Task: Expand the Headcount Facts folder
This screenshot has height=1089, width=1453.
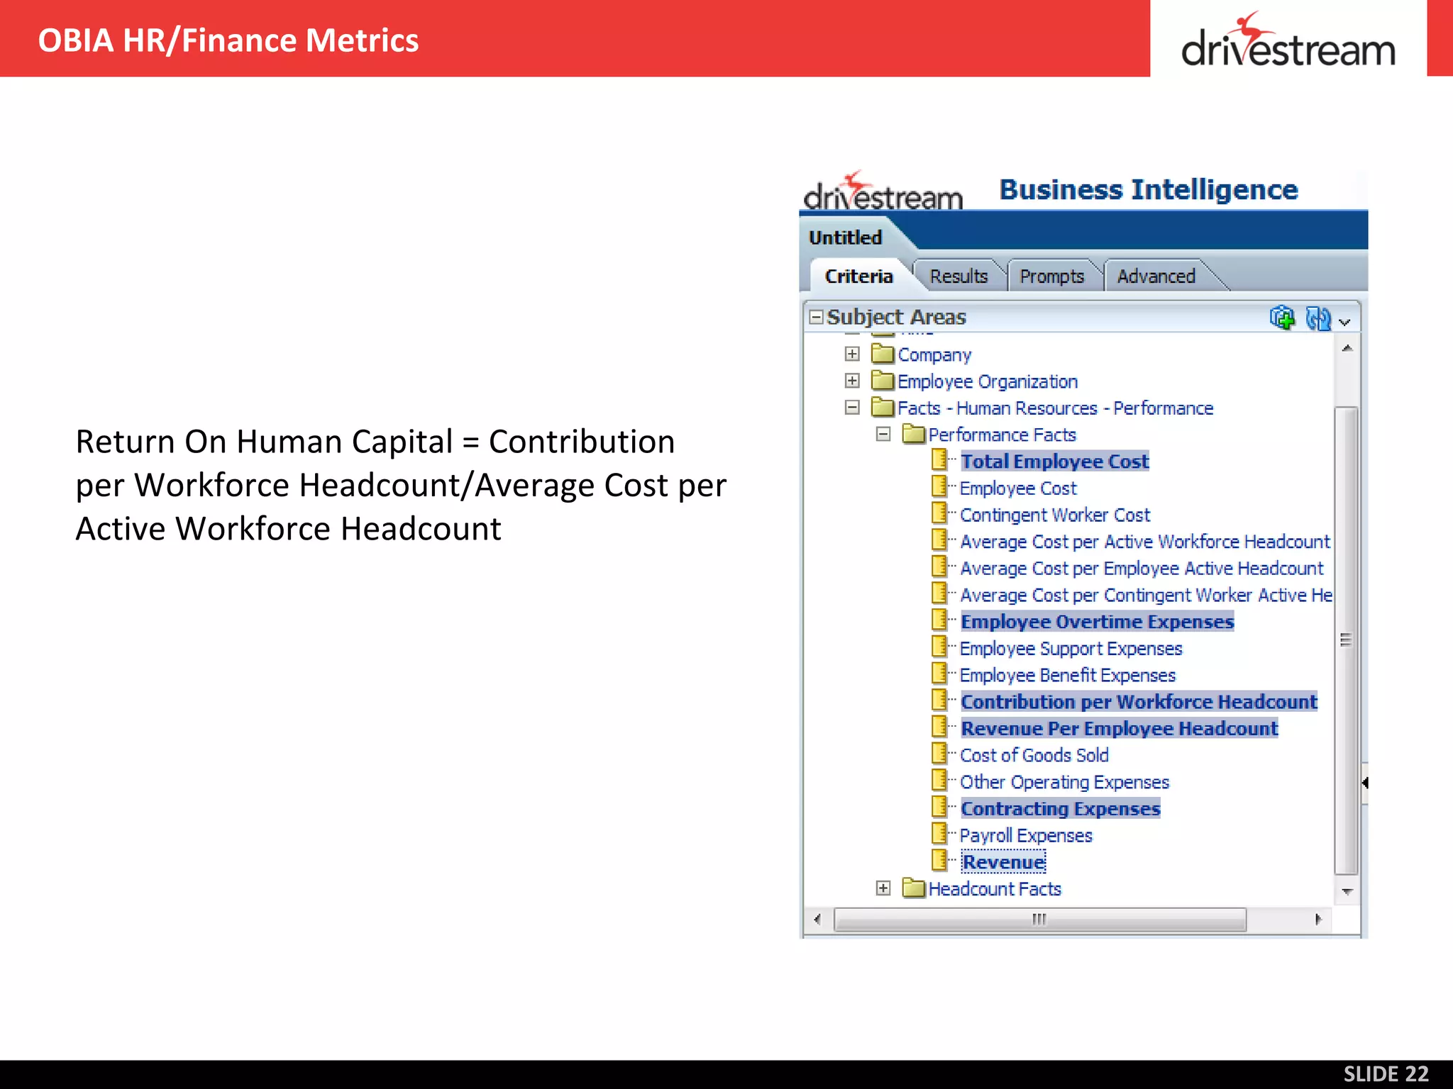Action: tap(883, 888)
